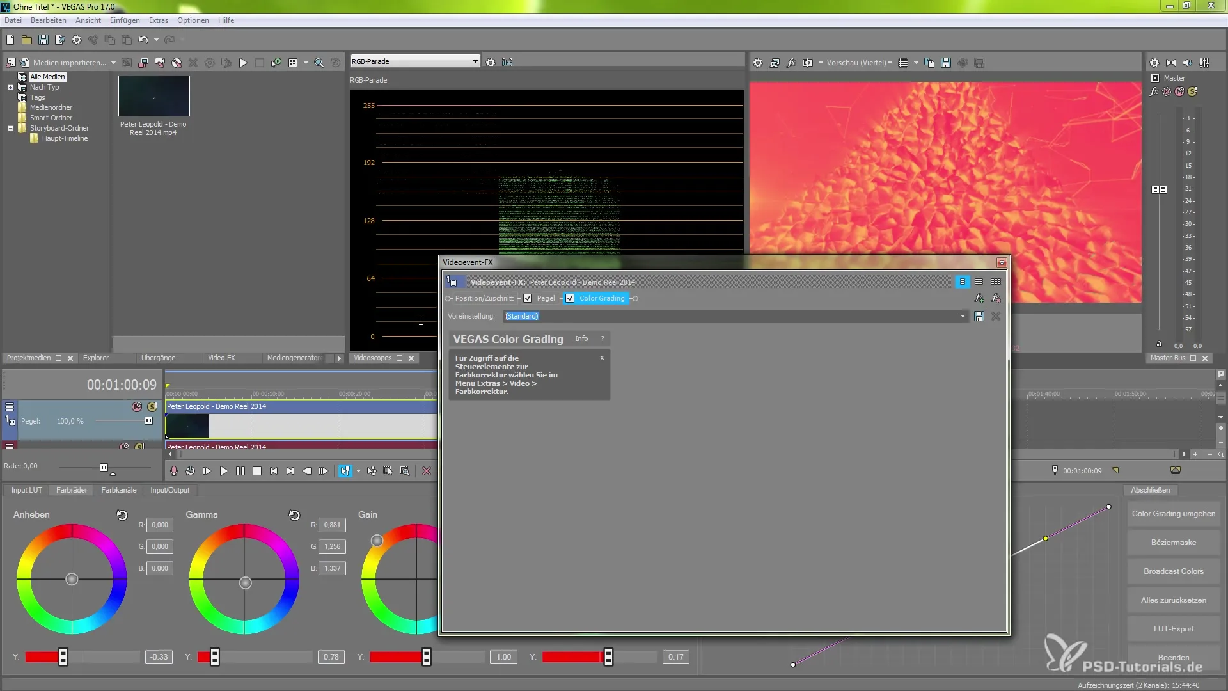
Task: Pause timeline playback
Action: [x=240, y=471]
